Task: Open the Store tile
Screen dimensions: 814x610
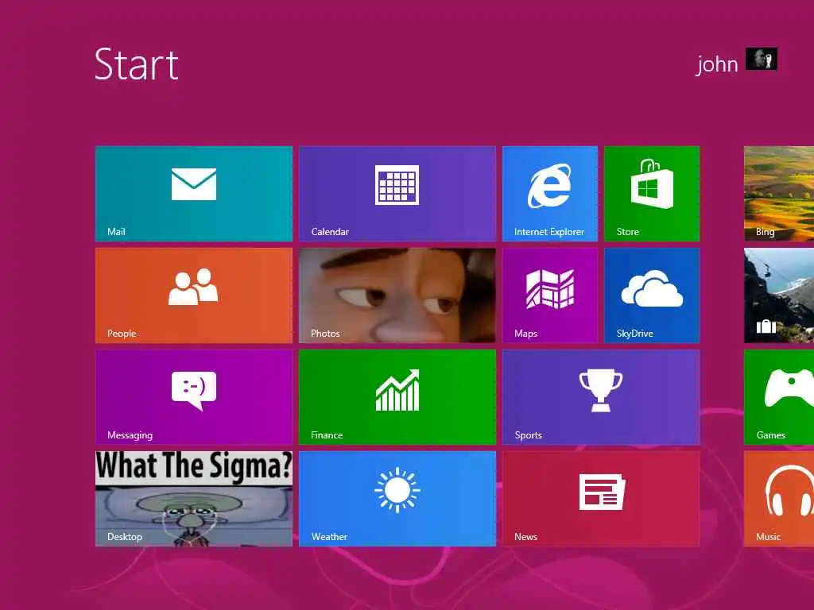Action: tap(652, 194)
